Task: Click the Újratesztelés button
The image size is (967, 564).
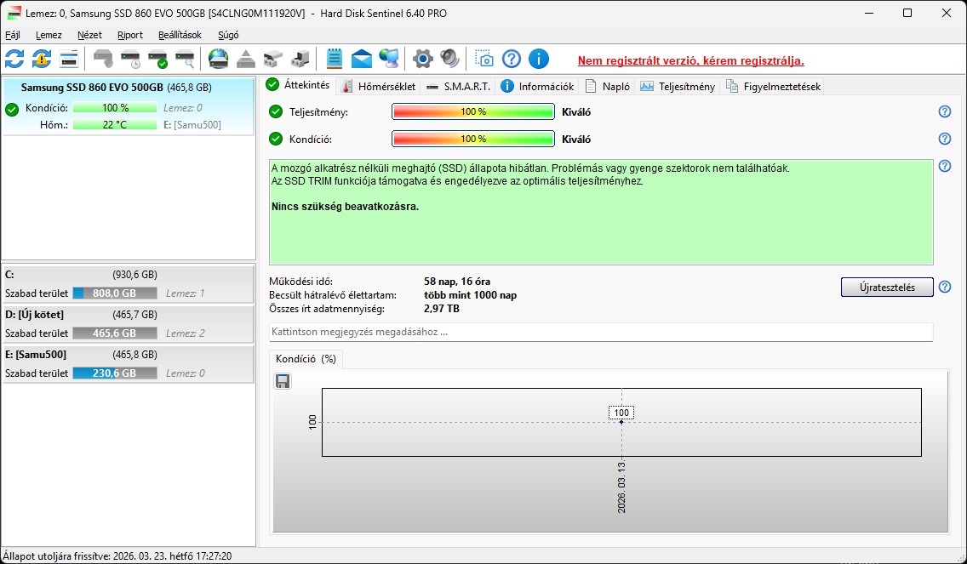Action: click(887, 288)
